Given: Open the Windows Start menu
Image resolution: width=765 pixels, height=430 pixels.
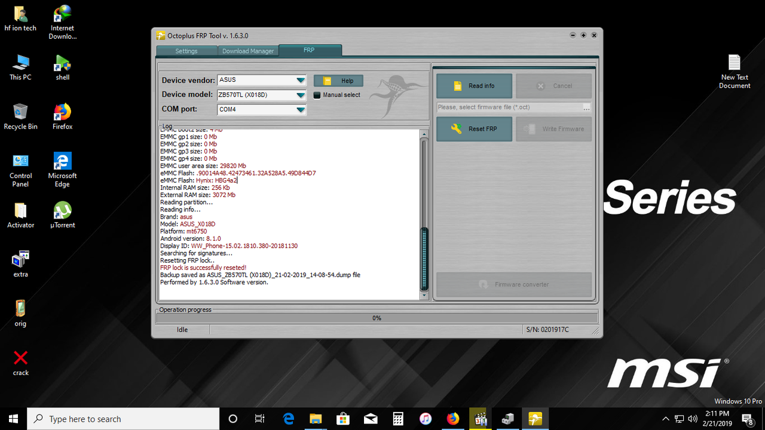Looking at the screenshot, I should point(13,419).
